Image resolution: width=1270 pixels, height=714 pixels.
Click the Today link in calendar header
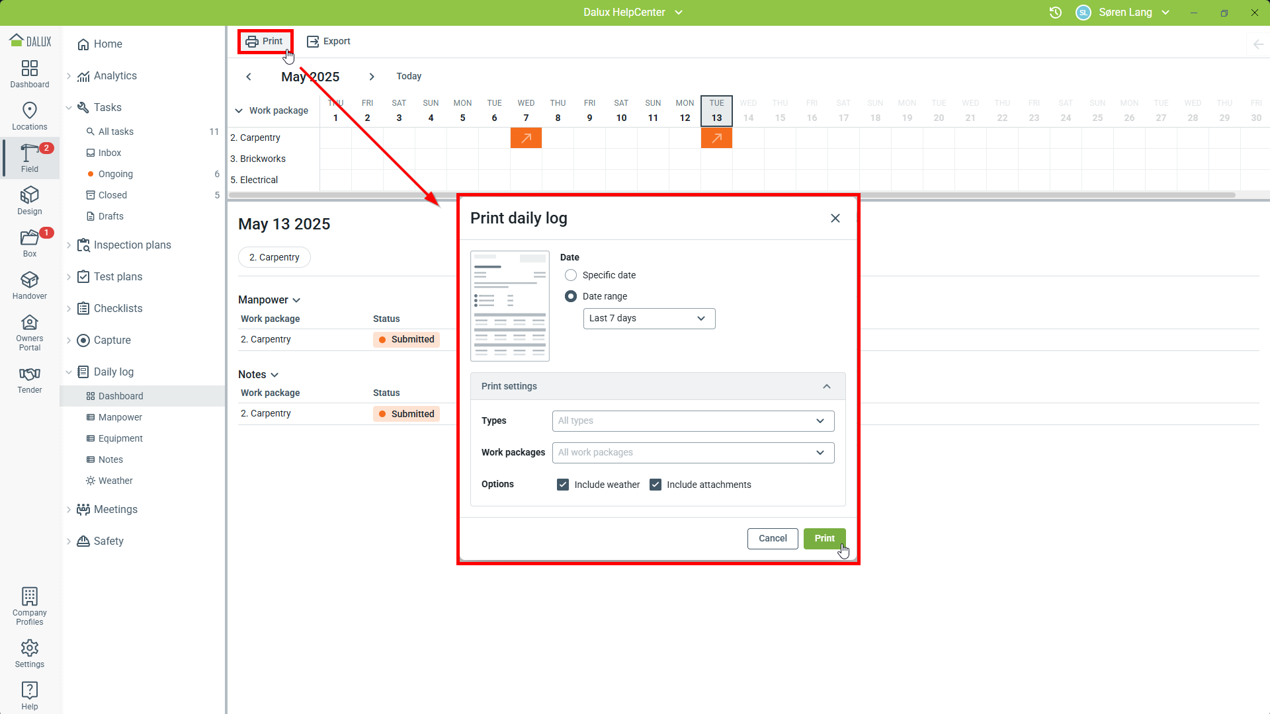tap(409, 76)
